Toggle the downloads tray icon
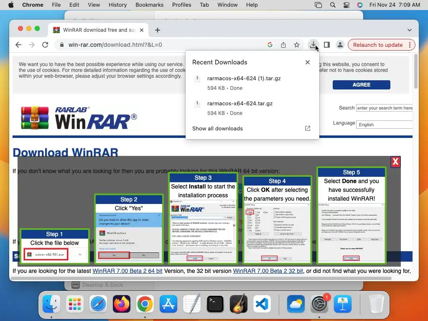The height and width of the screenshot is (321, 428). 313,44
